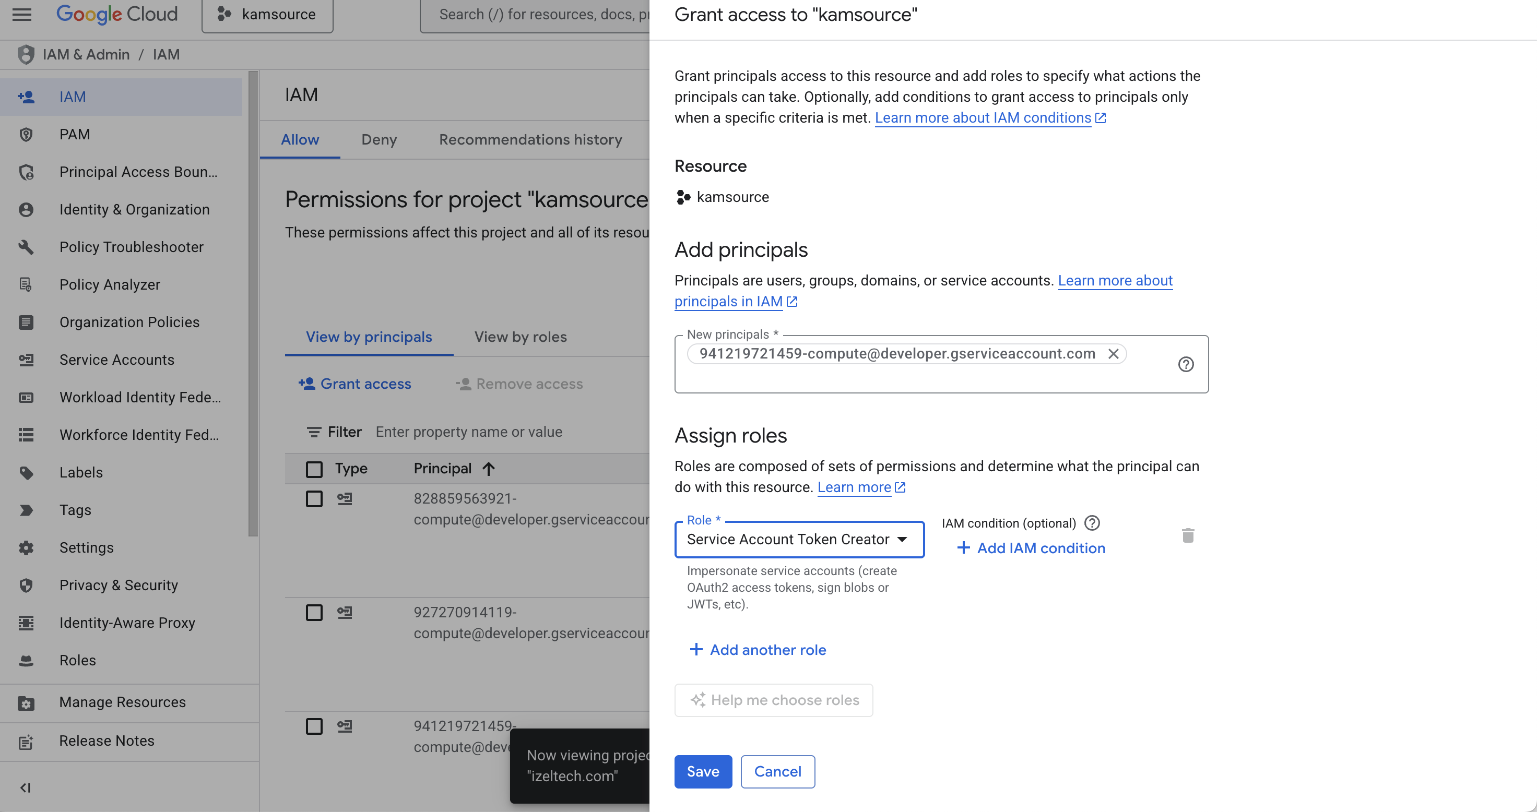1537x812 pixels.
Task: Collapse the left navigation sidebar
Action: (x=25, y=787)
